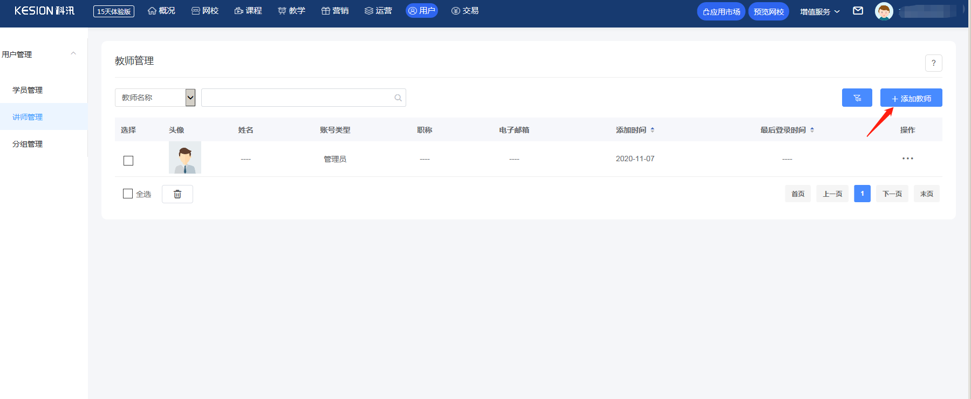Image resolution: width=971 pixels, height=399 pixels.
Task: Collapse the 用户管理 sidebar section
Action: pos(73,54)
